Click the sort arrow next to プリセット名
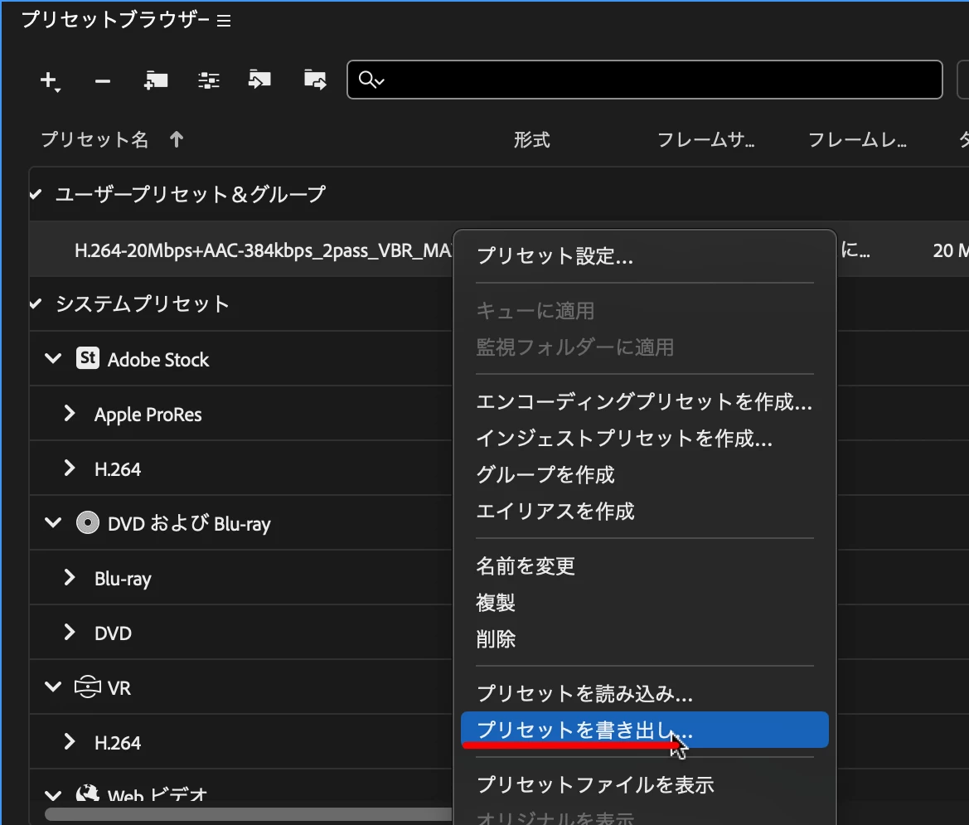This screenshot has height=825, width=969. 177,139
